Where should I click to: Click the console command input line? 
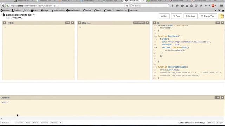pyautogui.click(x=112, y=118)
